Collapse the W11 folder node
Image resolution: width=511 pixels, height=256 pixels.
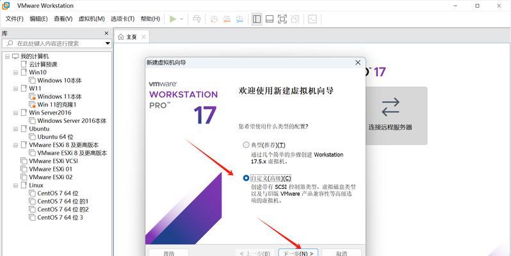[15, 88]
